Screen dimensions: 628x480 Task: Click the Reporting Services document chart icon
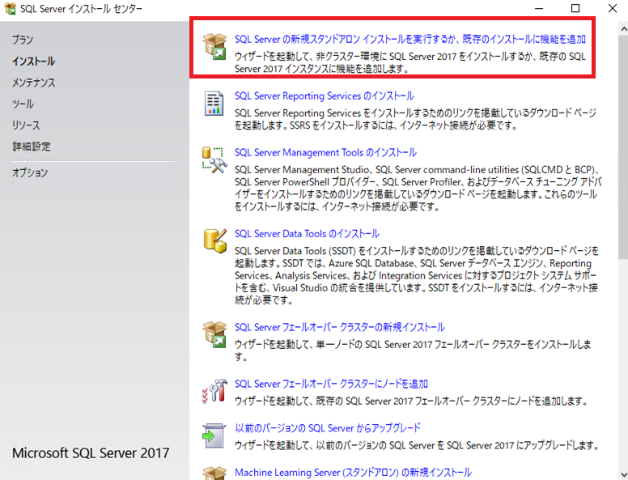pyautogui.click(x=214, y=104)
